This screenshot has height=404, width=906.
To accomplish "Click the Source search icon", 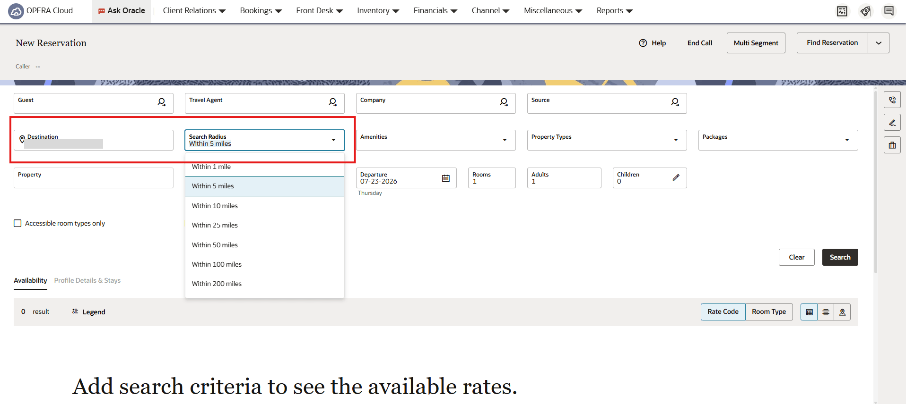I will 675,102.
